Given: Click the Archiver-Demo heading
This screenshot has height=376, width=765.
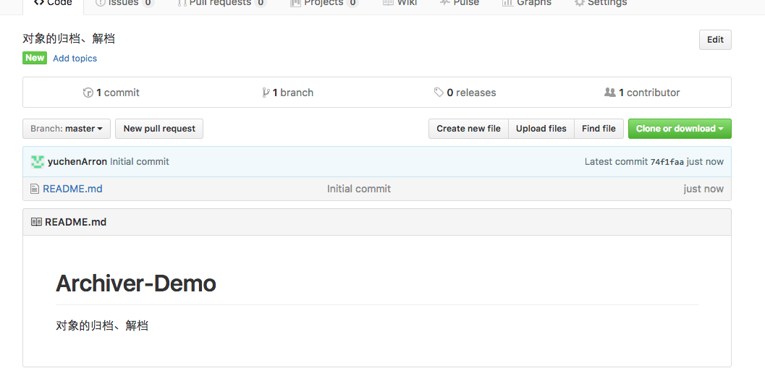Looking at the screenshot, I should click(135, 283).
